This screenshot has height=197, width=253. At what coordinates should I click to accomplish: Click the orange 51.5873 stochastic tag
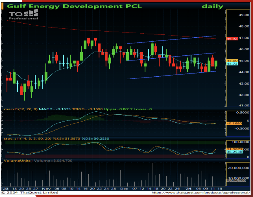pos(234,149)
